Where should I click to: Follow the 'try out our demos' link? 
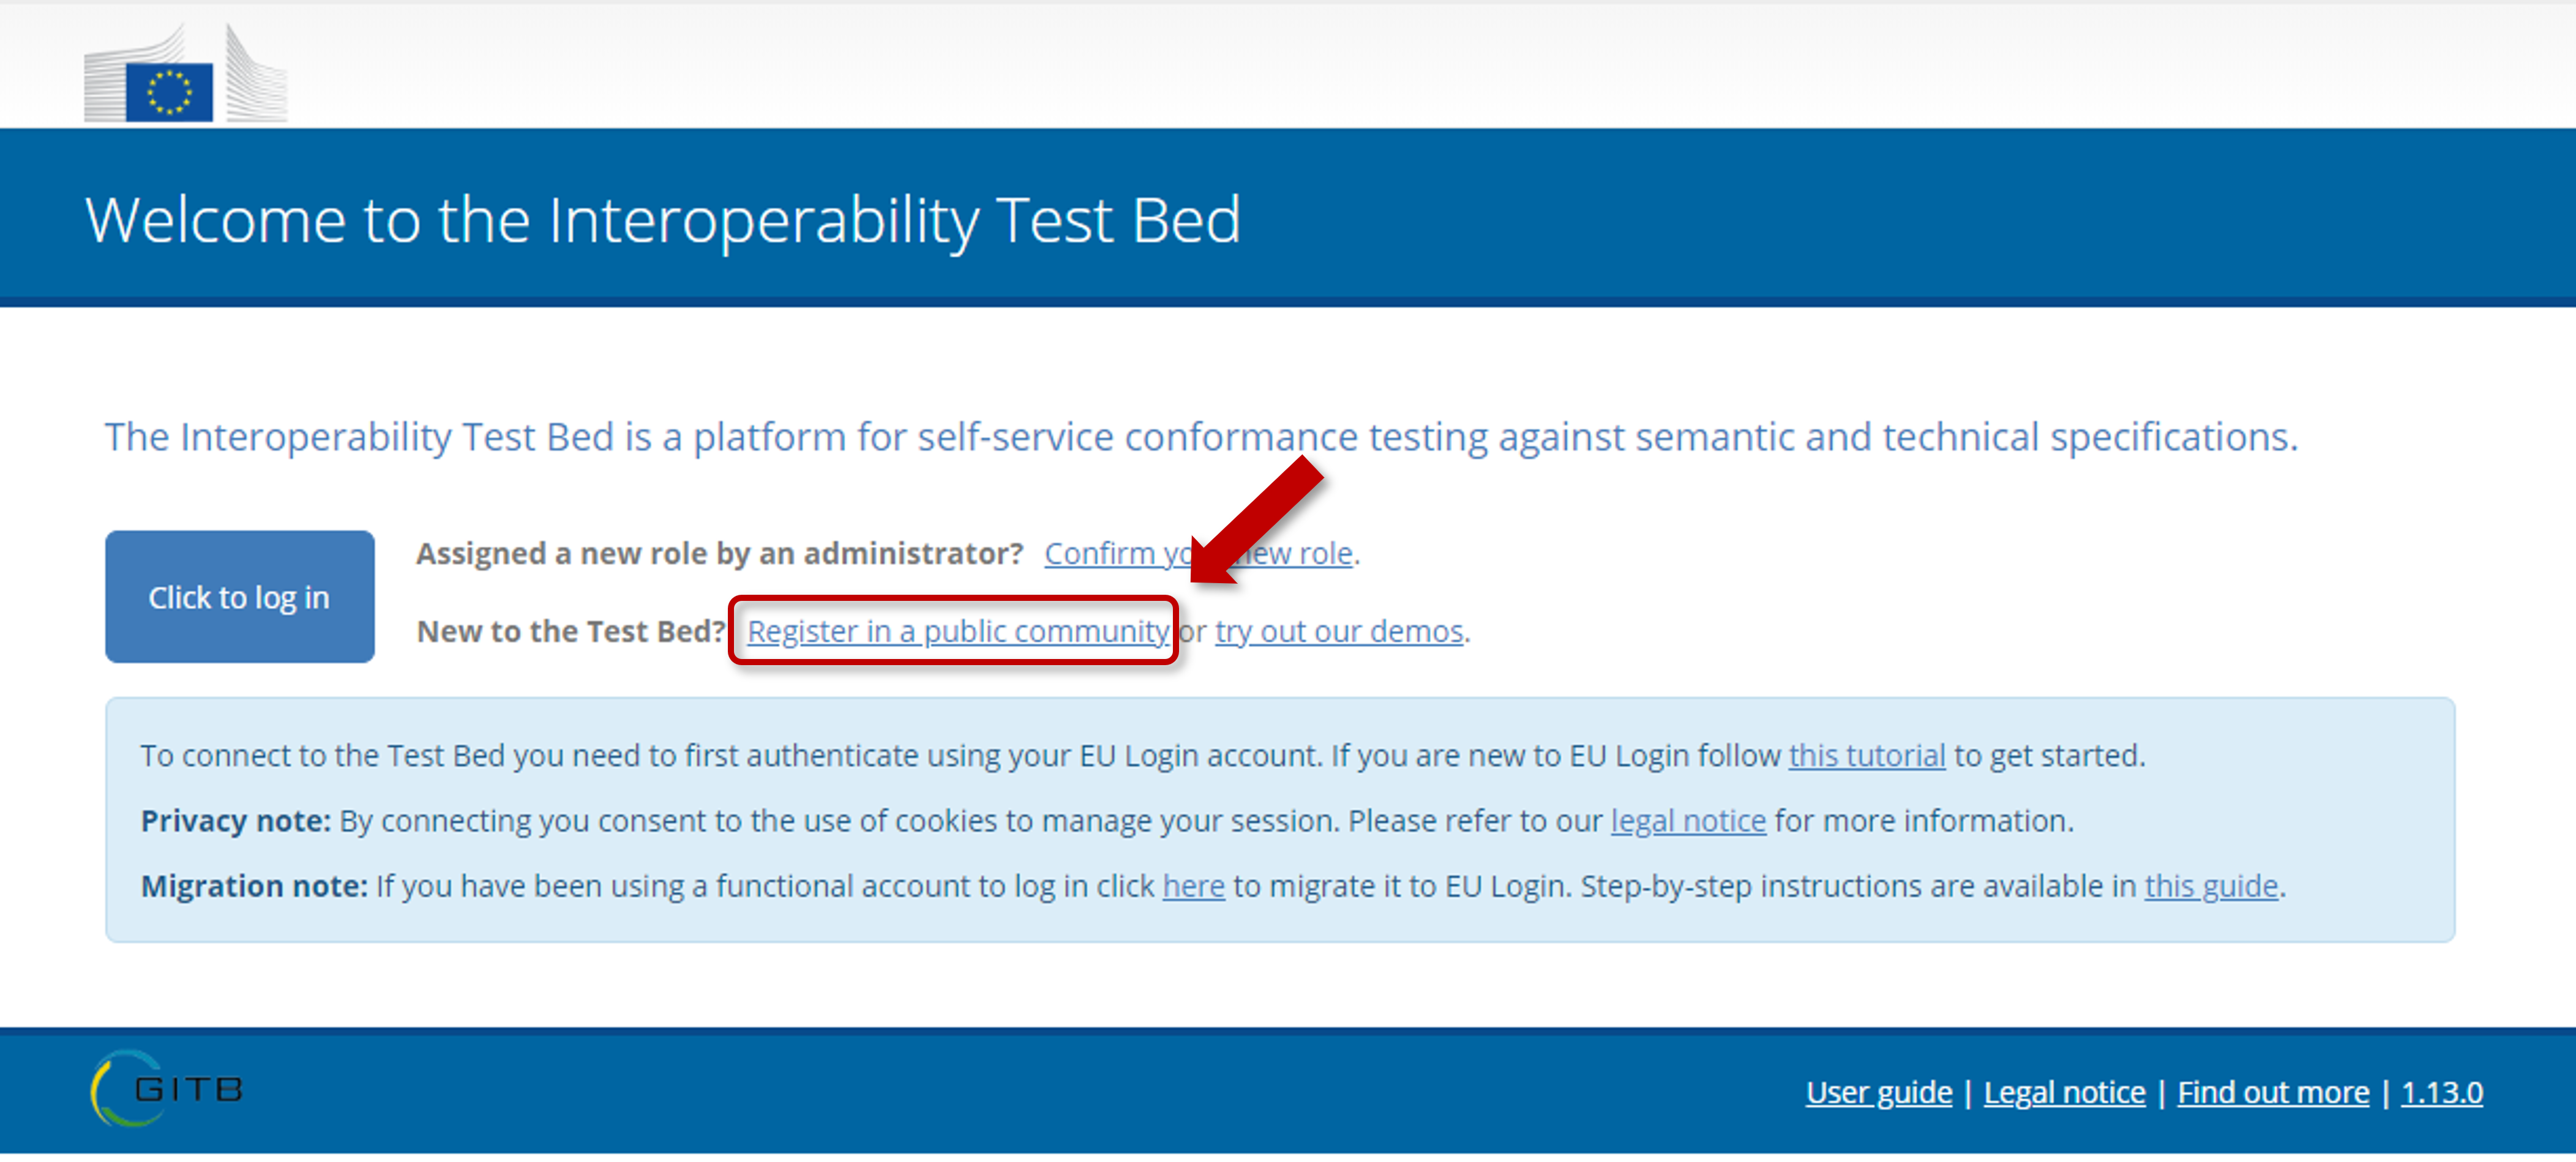(1339, 631)
